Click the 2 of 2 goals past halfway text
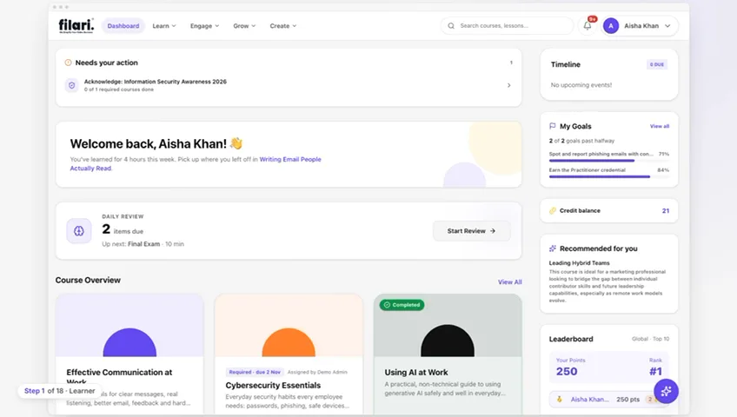This screenshot has width=737, height=417. (x=582, y=141)
